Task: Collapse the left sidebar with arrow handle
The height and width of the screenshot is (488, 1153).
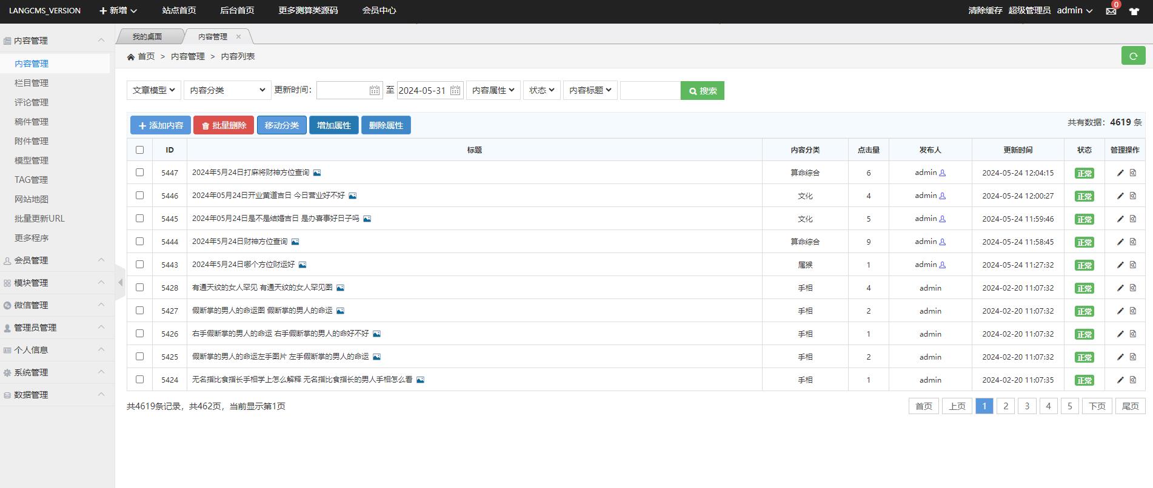Action: pos(120,282)
